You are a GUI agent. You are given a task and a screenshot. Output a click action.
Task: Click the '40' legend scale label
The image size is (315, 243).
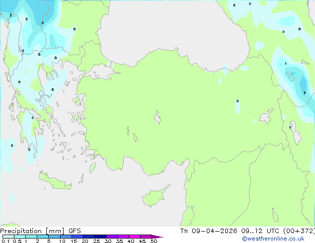[131, 241]
